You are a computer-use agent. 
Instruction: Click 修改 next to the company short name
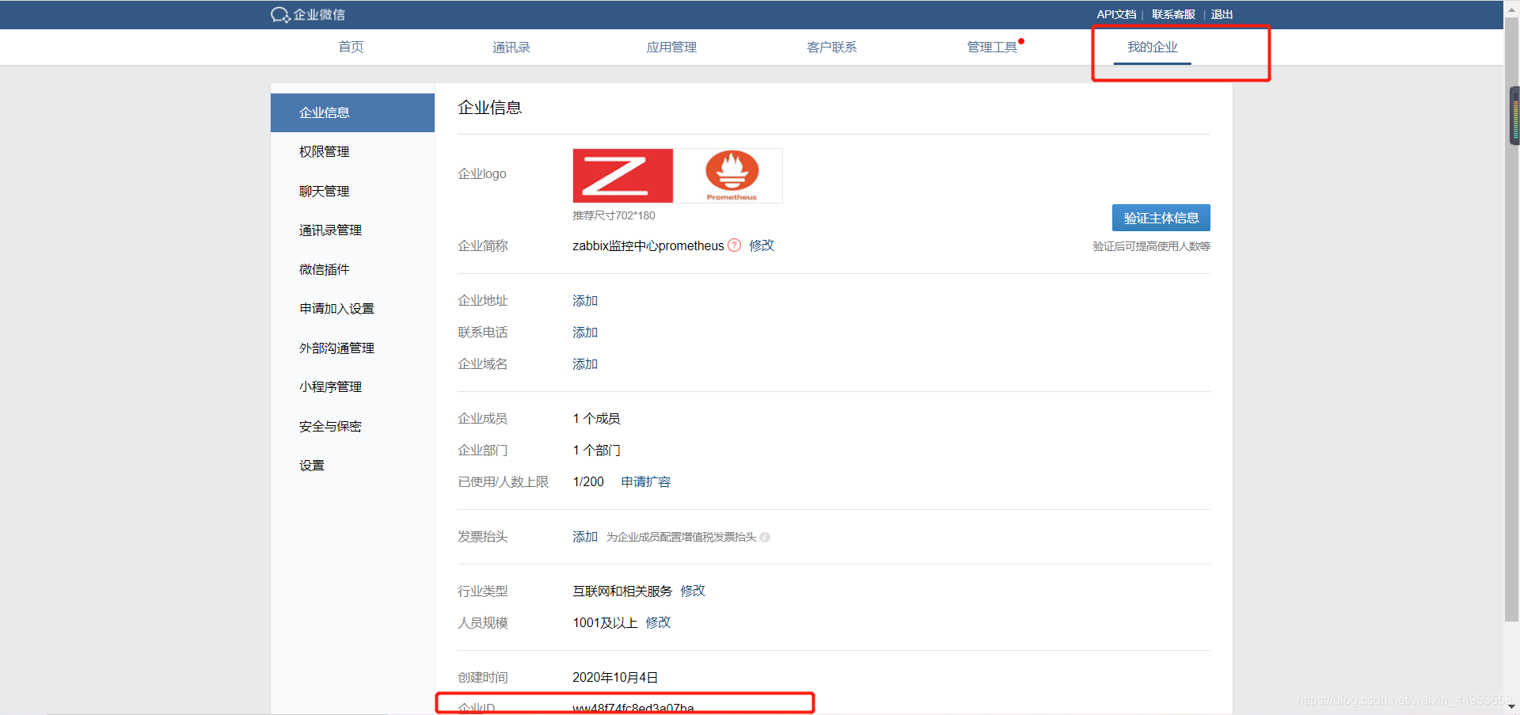pyautogui.click(x=762, y=245)
